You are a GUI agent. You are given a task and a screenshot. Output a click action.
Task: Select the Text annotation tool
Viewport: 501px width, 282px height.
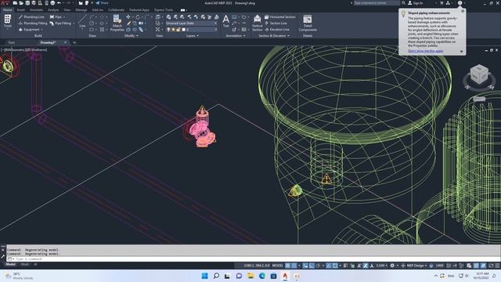226,21
